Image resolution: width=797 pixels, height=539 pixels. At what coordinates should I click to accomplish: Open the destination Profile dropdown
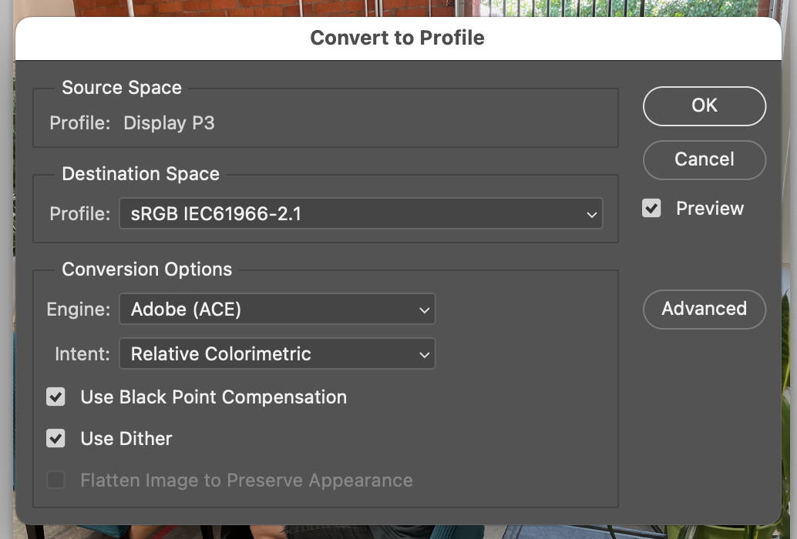tap(360, 213)
